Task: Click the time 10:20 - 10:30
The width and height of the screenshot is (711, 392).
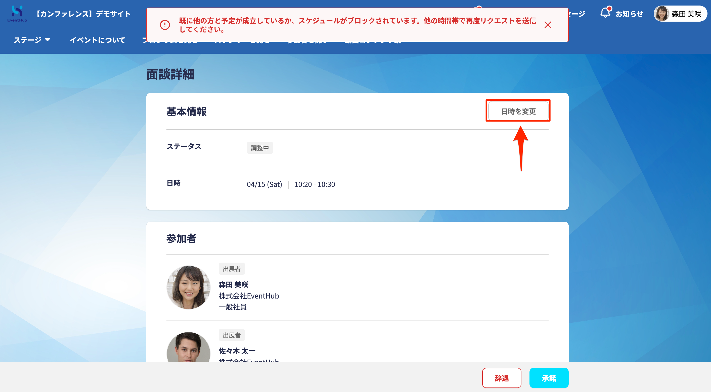Action: pyautogui.click(x=315, y=184)
